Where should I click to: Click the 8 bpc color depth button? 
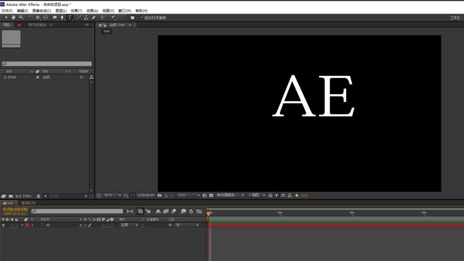(x=27, y=196)
